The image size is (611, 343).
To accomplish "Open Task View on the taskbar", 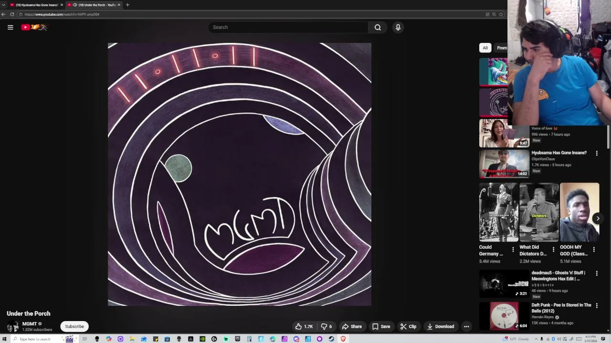I will (x=84, y=339).
